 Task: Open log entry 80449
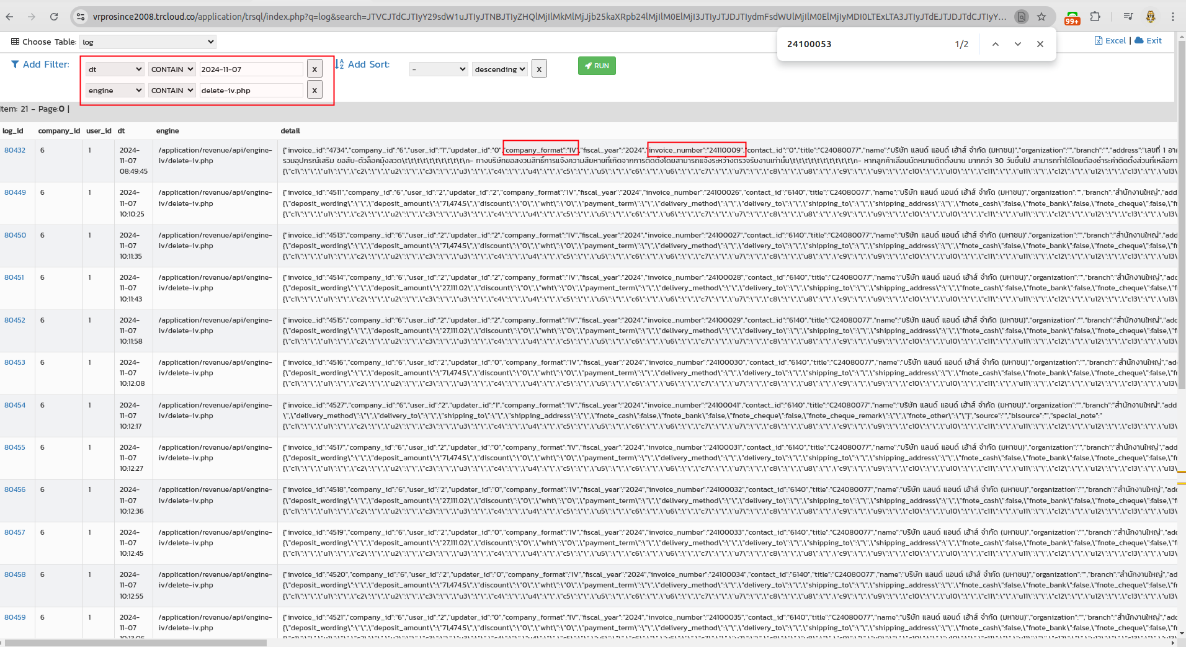[x=15, y=192]
